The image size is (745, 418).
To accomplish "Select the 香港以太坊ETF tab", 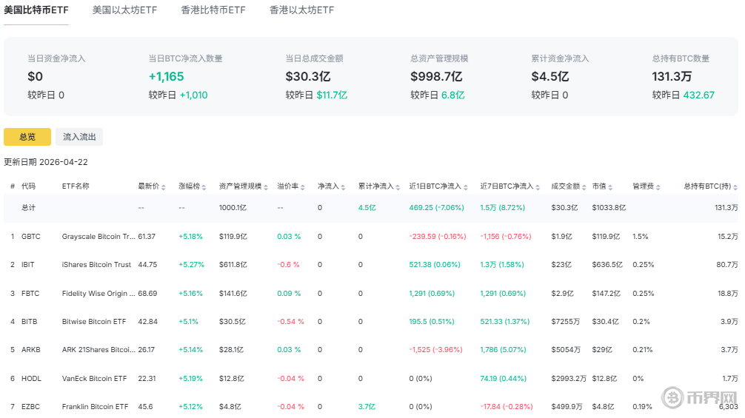I will point(301,10).
